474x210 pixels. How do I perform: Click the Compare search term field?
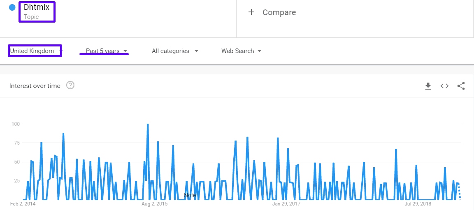tap(279, 12)
